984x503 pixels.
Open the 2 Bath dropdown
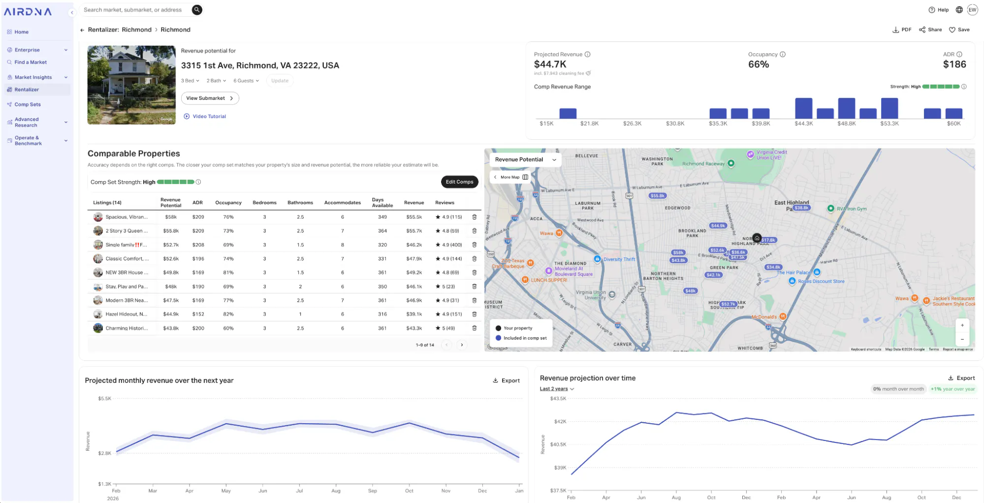[x=217, y=81]
